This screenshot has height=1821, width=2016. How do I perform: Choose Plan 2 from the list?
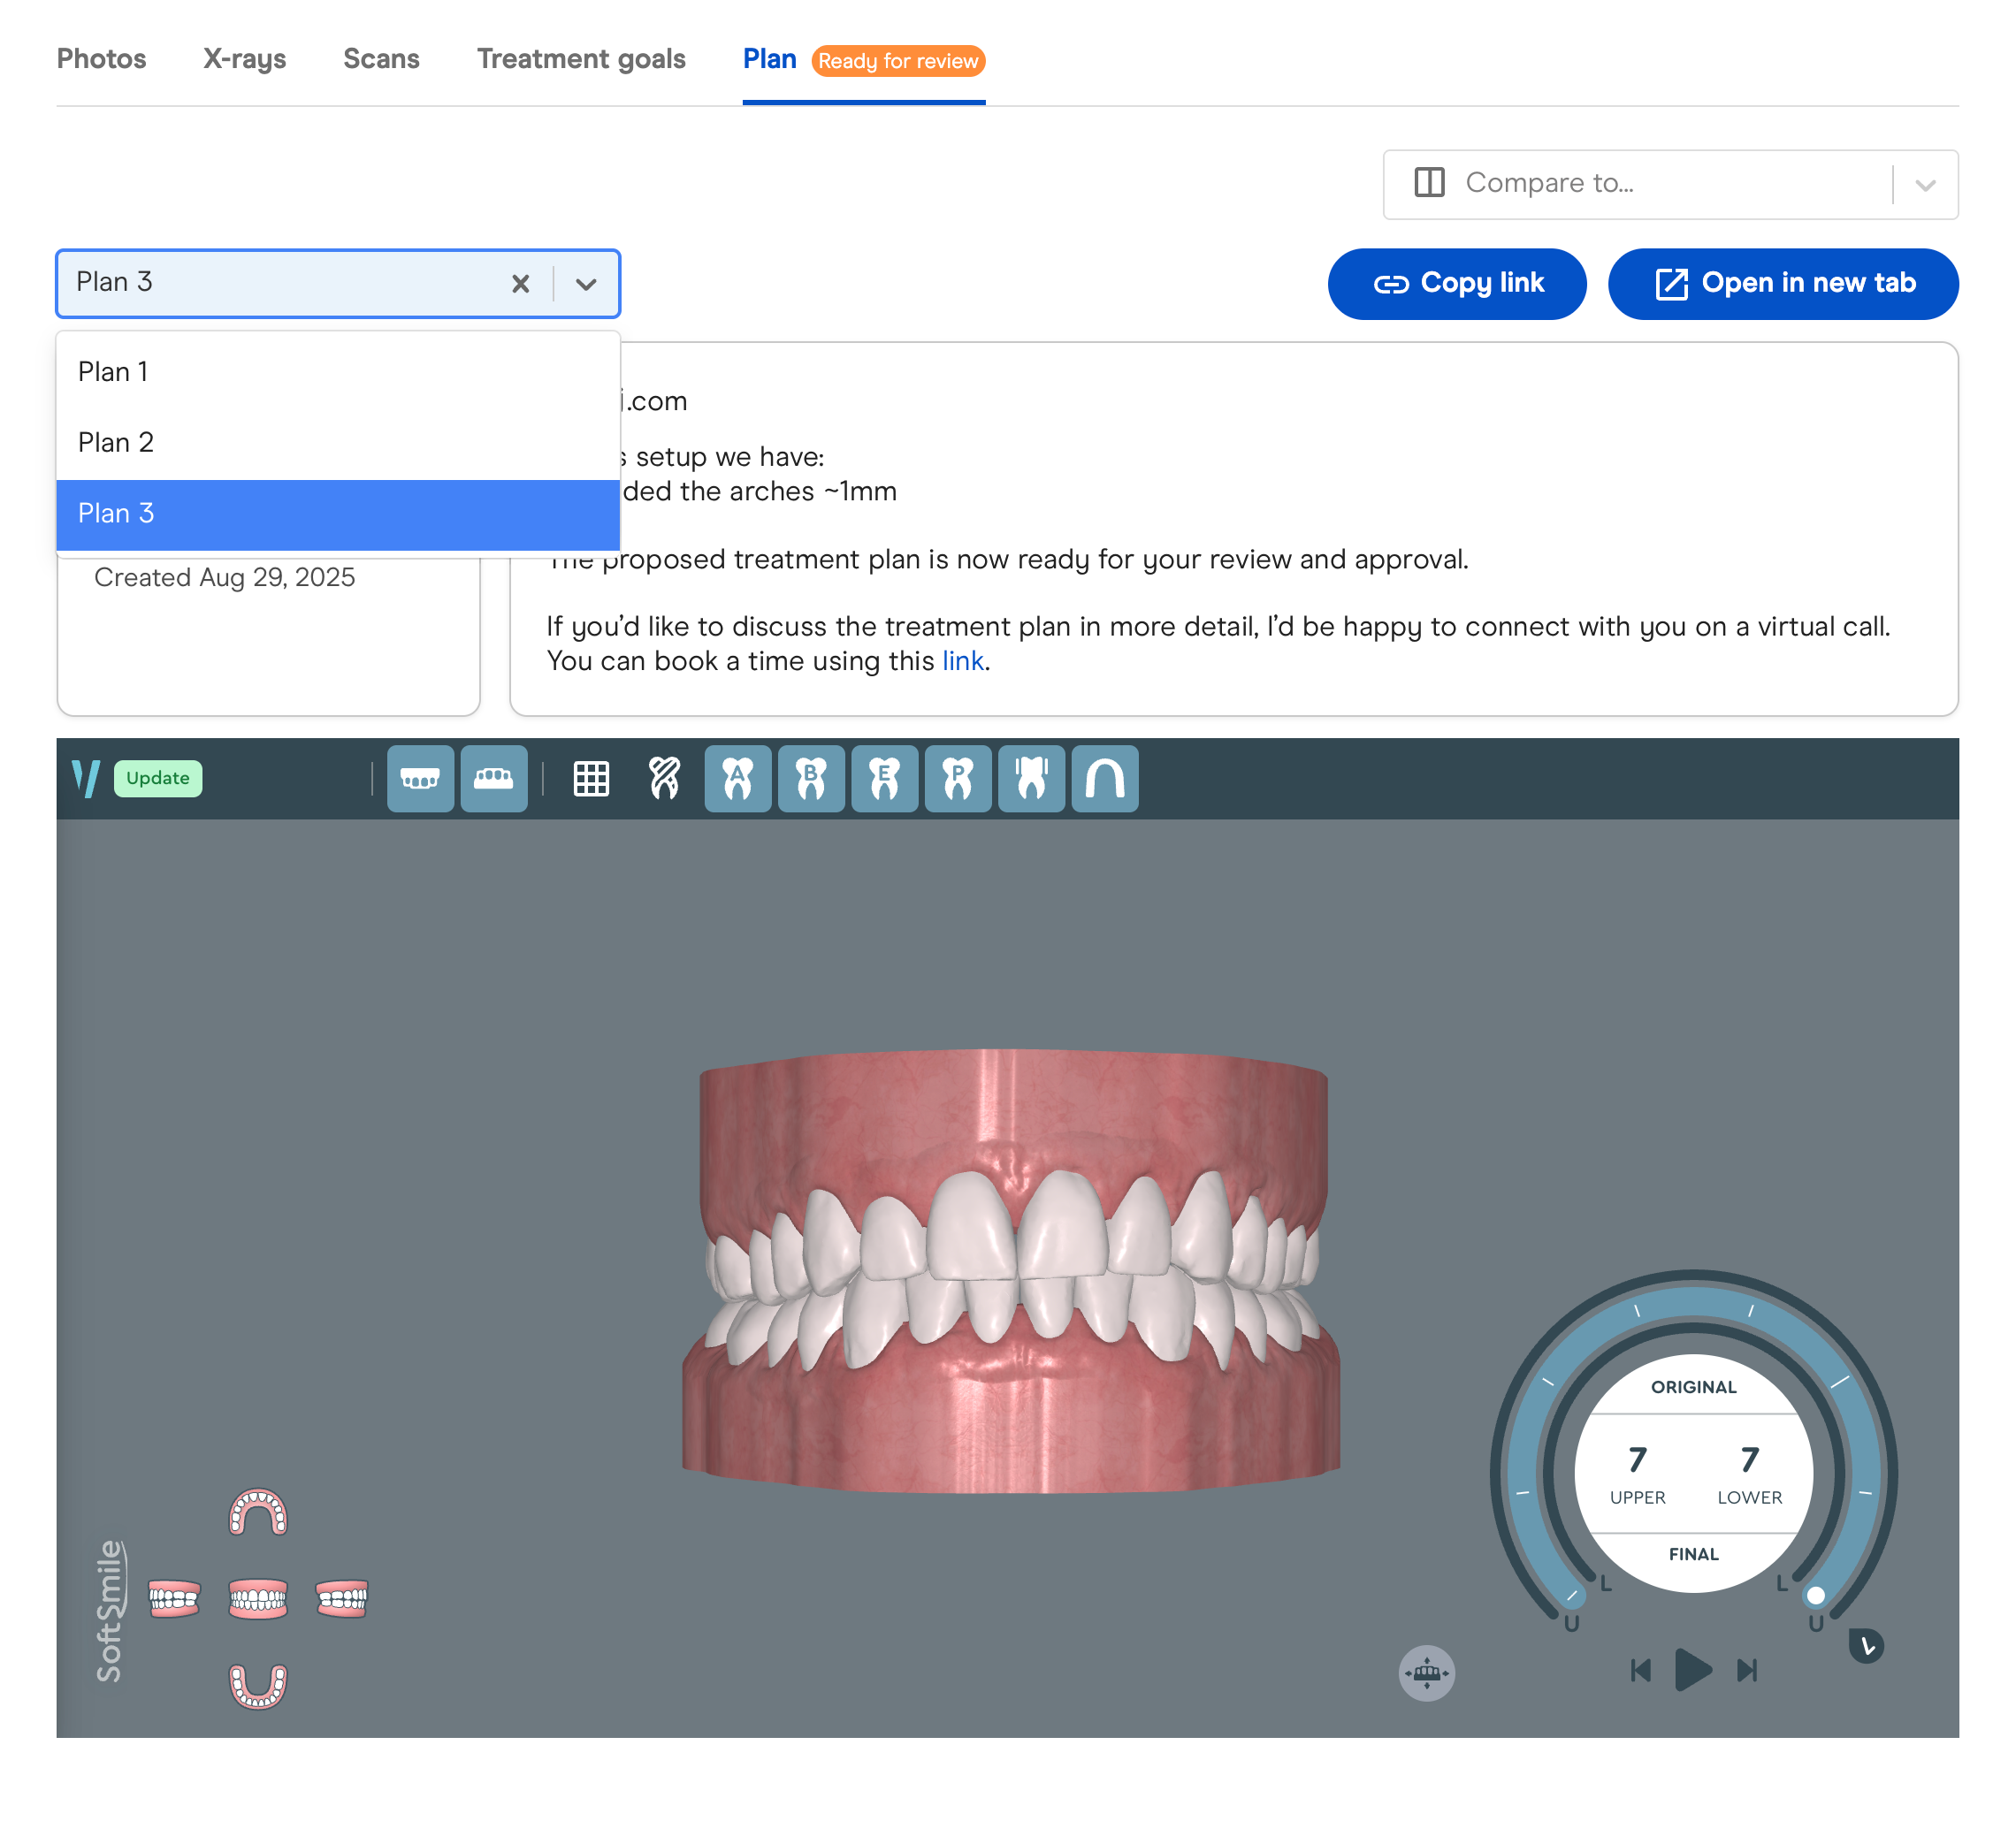116,442
